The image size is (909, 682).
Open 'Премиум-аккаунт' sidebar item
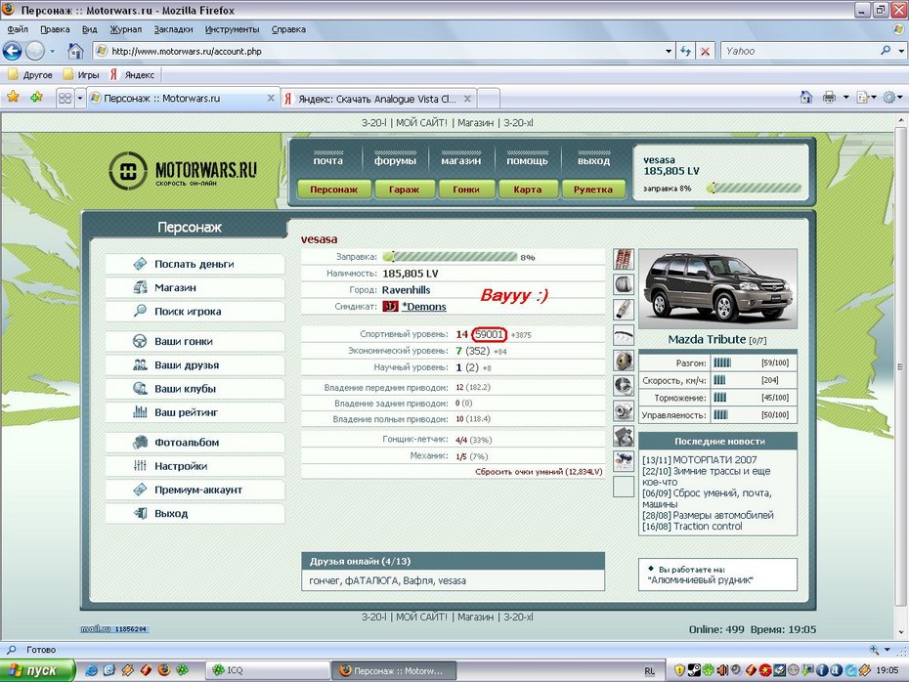tap(195, 490)
